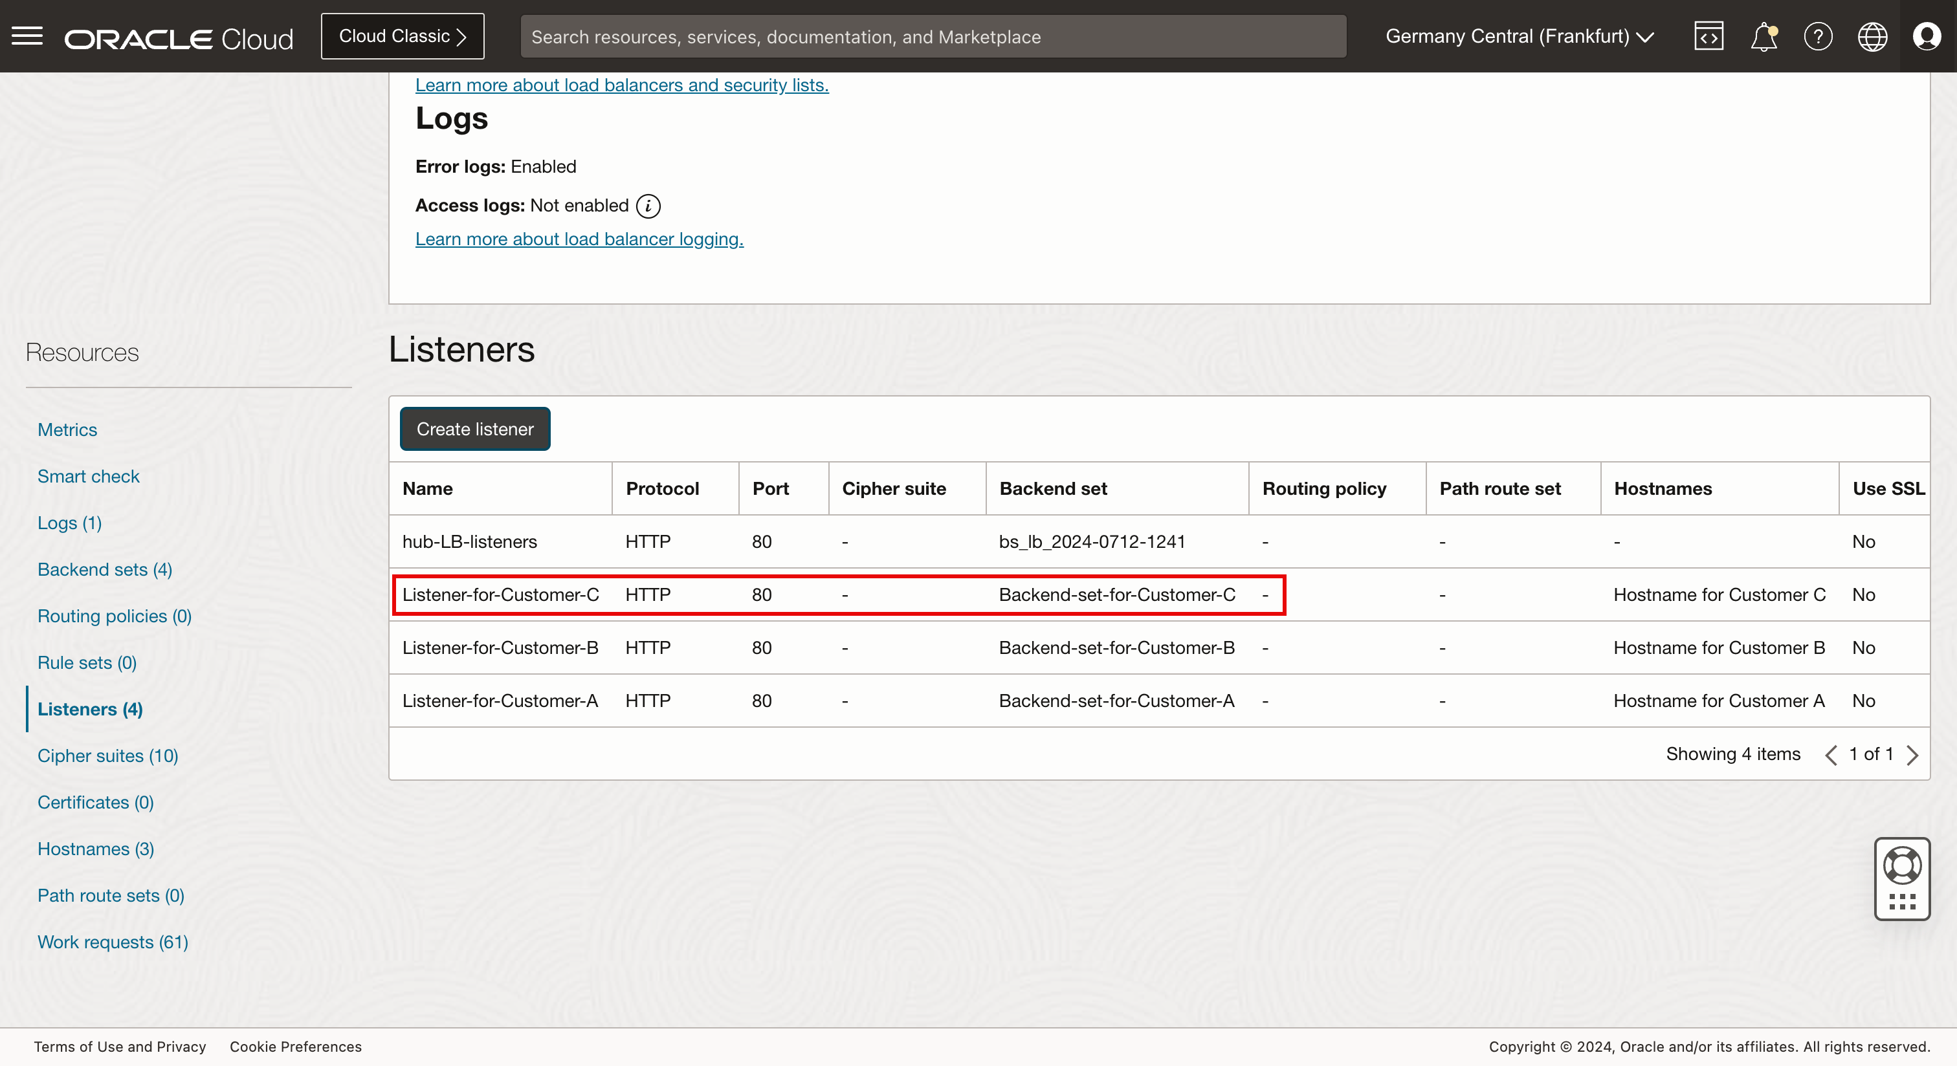1957x1066 pixels.
Task: Open Cipher suites (10) in Resources
Action: point(108,756)
